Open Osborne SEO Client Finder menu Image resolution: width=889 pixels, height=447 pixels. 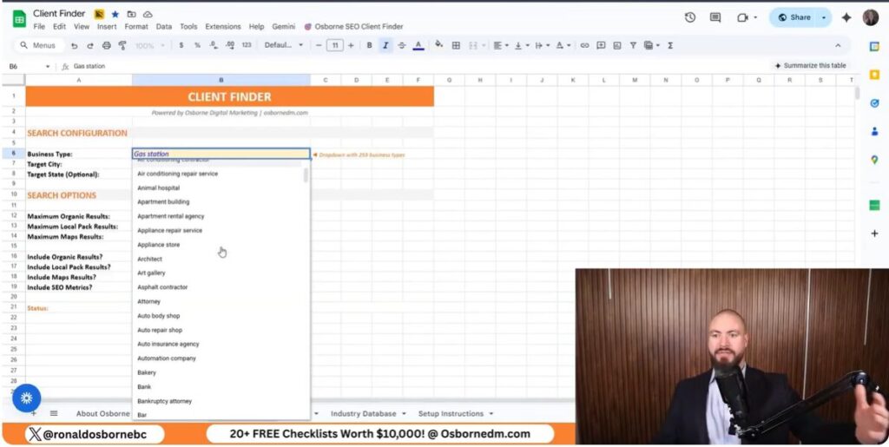tap(354, 27)
